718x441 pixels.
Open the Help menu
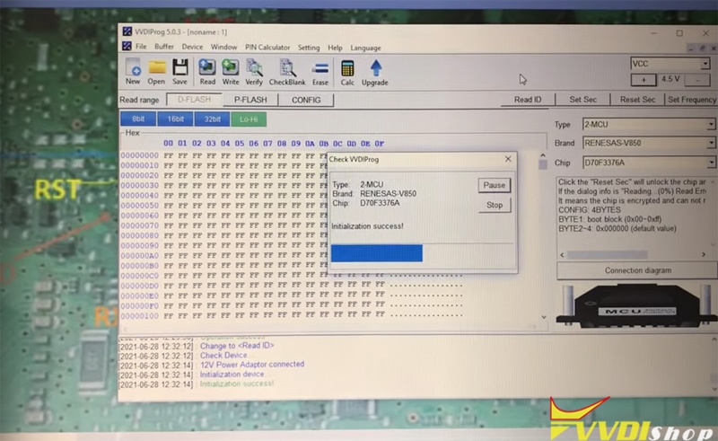pos(335,48)
